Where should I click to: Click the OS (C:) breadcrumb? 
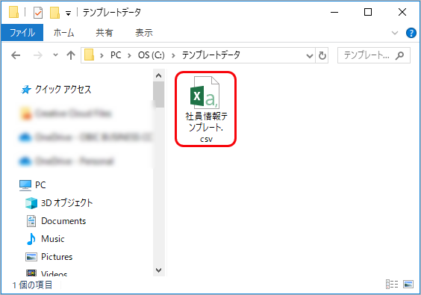tap(152, 55)
